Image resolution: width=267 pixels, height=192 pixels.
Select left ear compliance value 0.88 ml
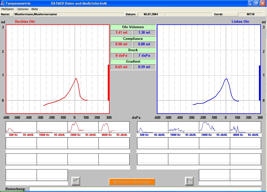click(144, 44)
